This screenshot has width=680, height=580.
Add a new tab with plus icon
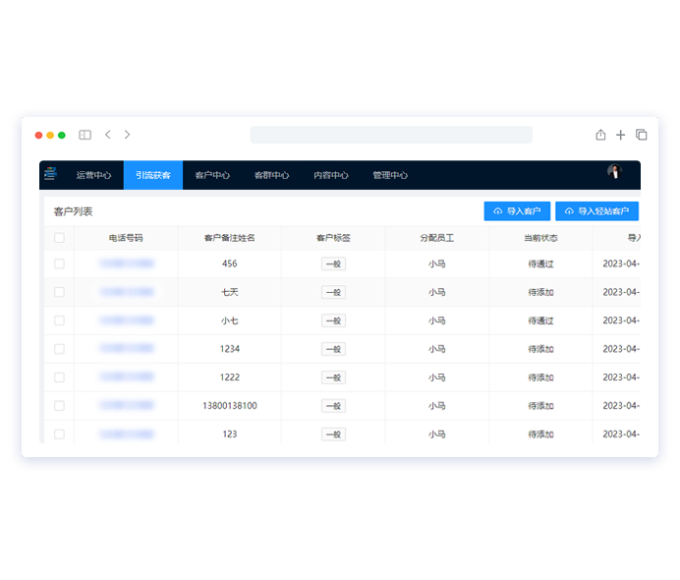[621, 135]
